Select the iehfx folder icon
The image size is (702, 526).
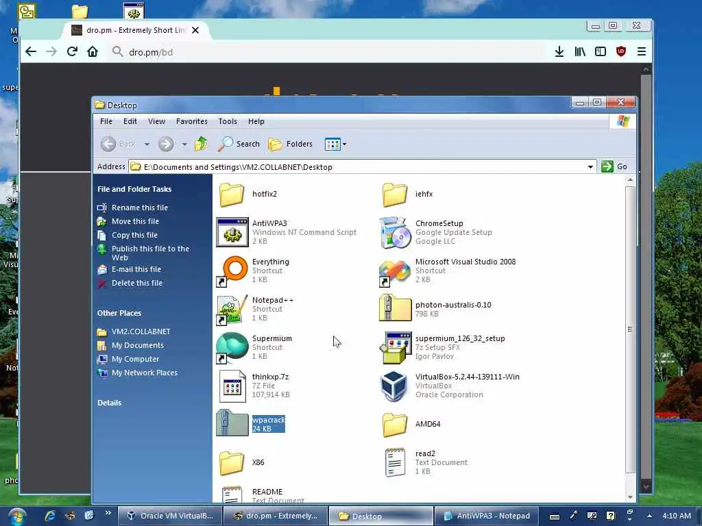[x=395, y=195]
